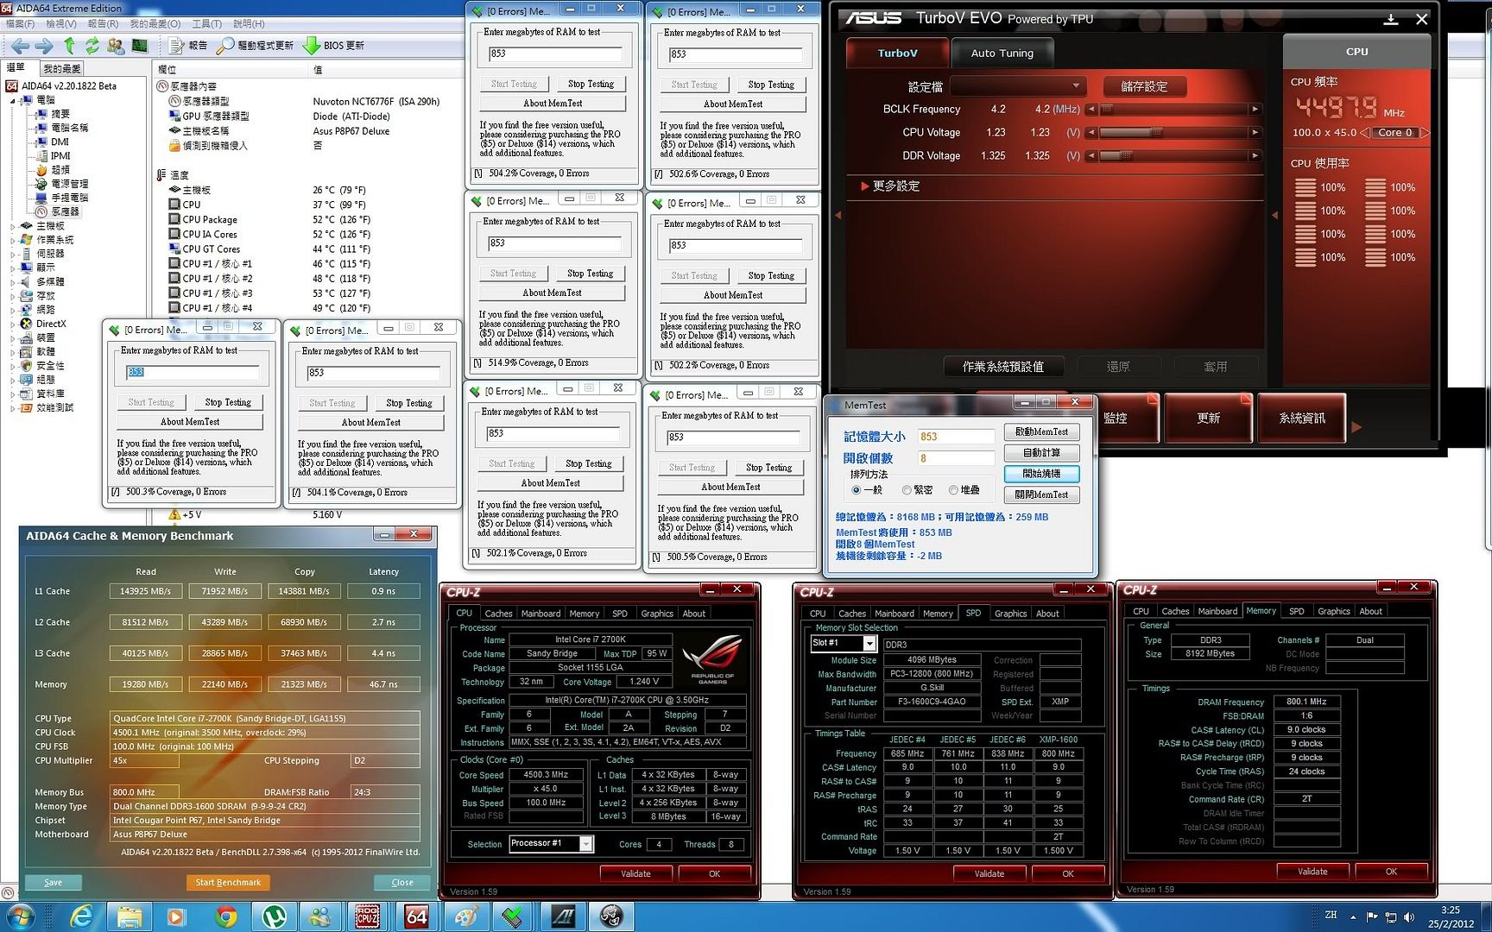Switch to MemTest taskbar icon
This screenshot has width=1492, height=932.
[x=514, y=916]
